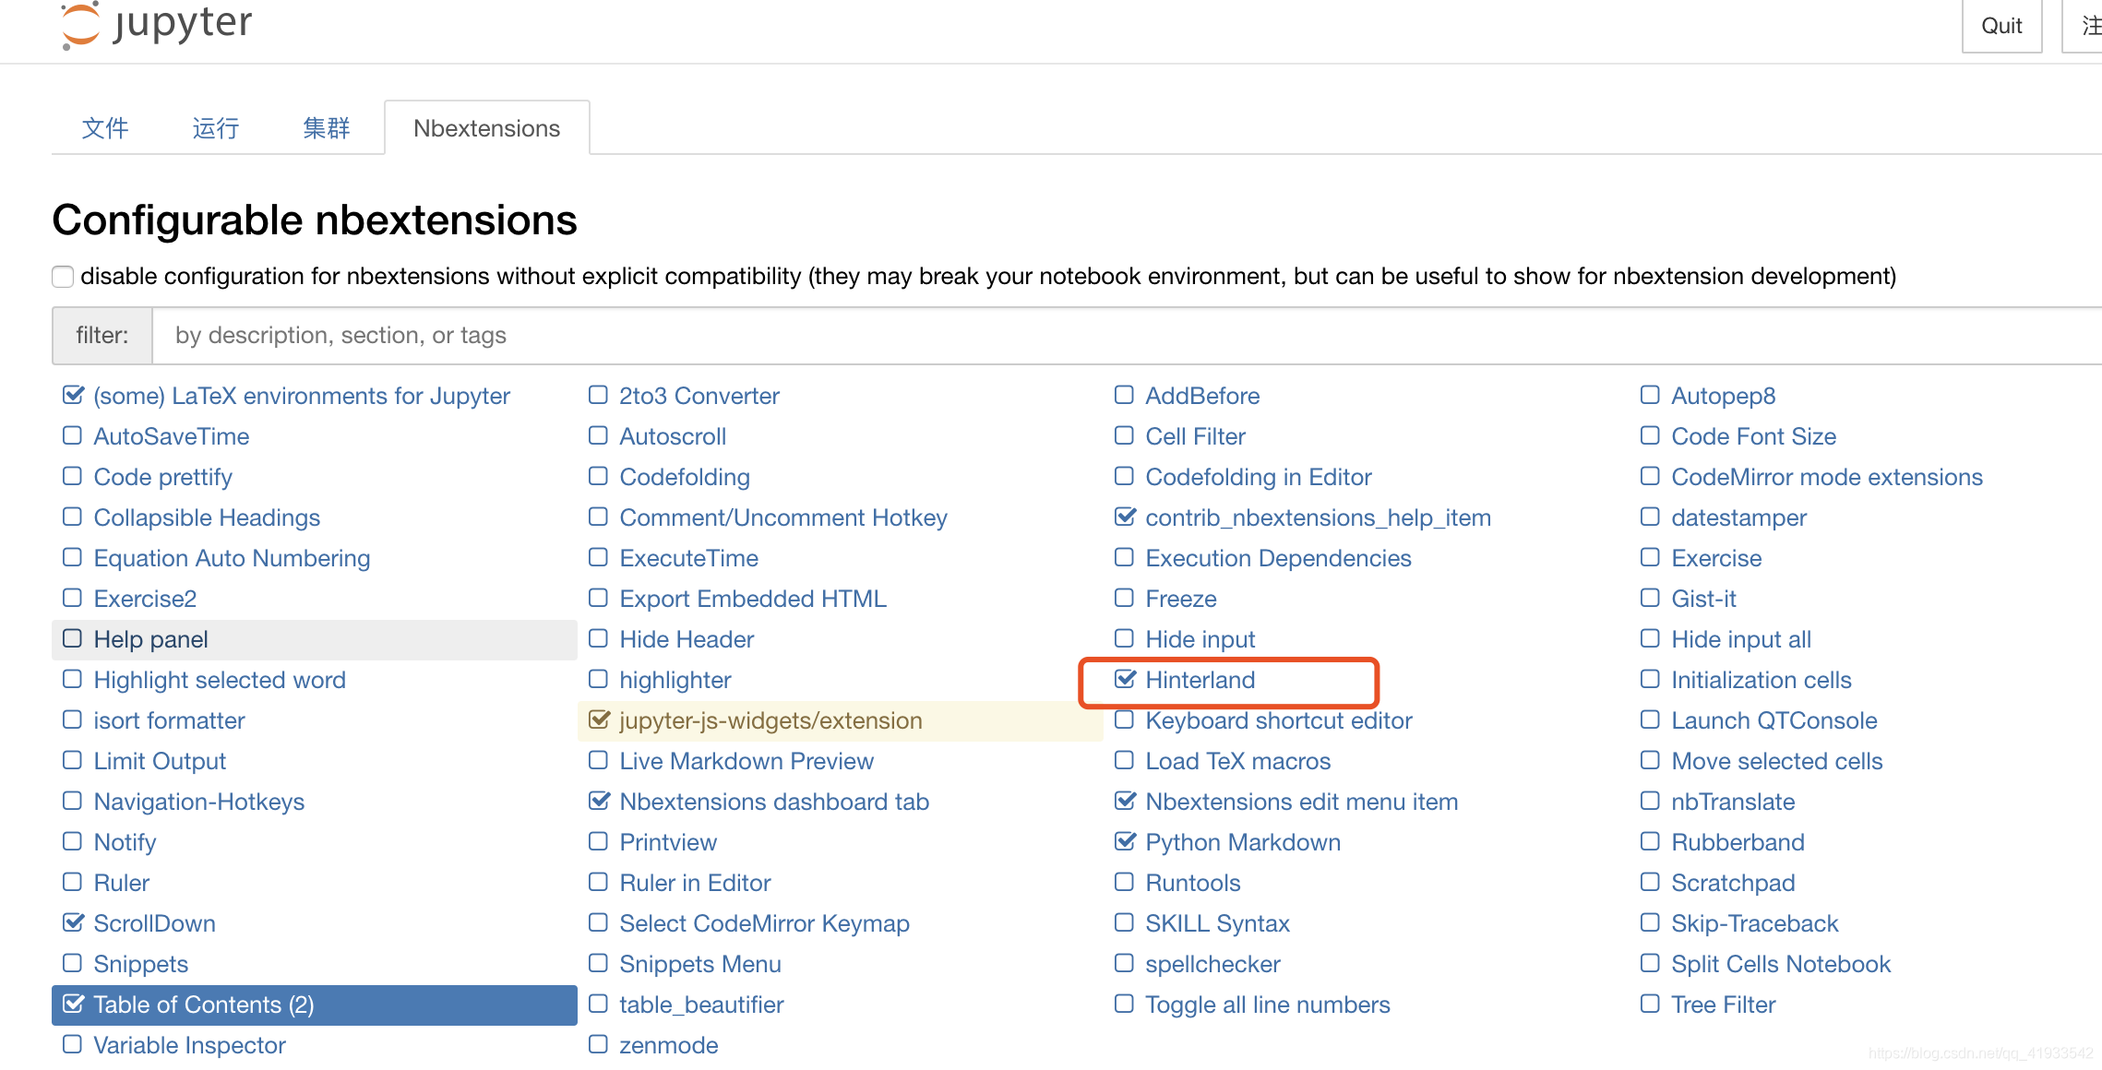Check disable configuration for incompatible nbextensions
The width and height of the screenshot is (2102, 1070).
pos(63,277)
